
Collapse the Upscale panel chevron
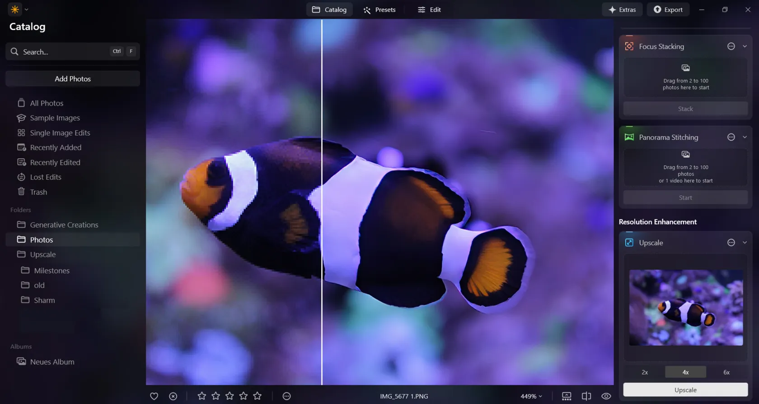[745, 243]
